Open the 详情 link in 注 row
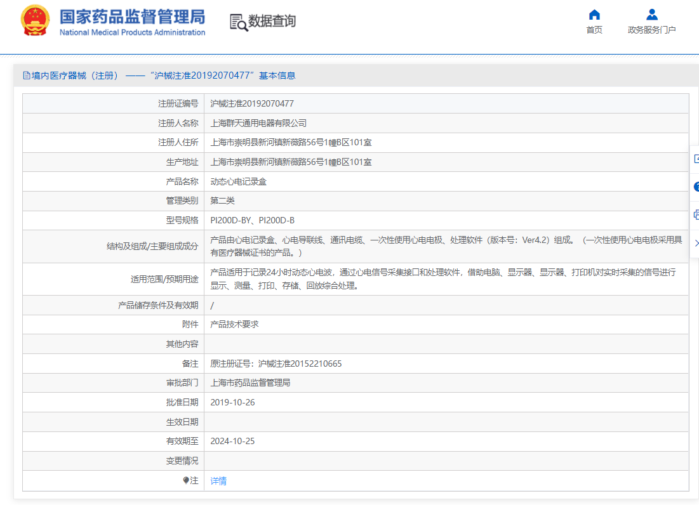 pos(218,480)
